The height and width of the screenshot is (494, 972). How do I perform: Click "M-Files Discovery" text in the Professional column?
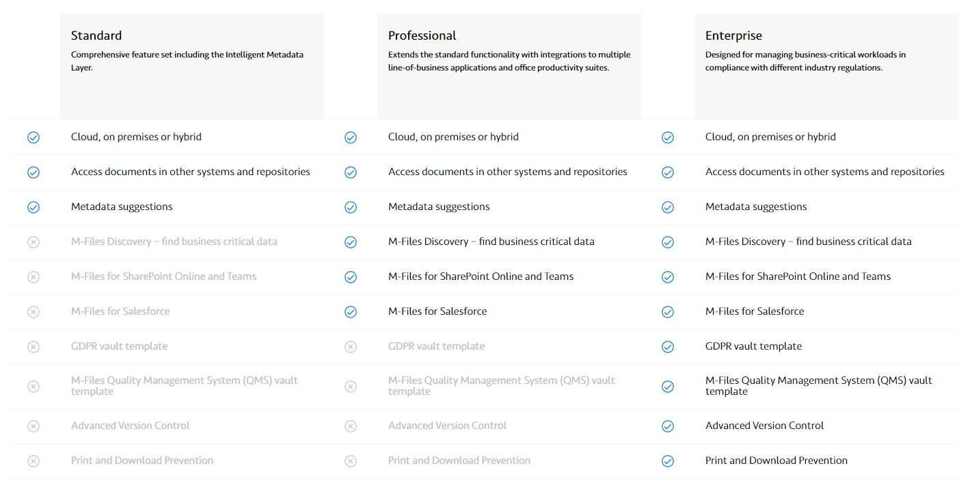(x=491, y=242)
